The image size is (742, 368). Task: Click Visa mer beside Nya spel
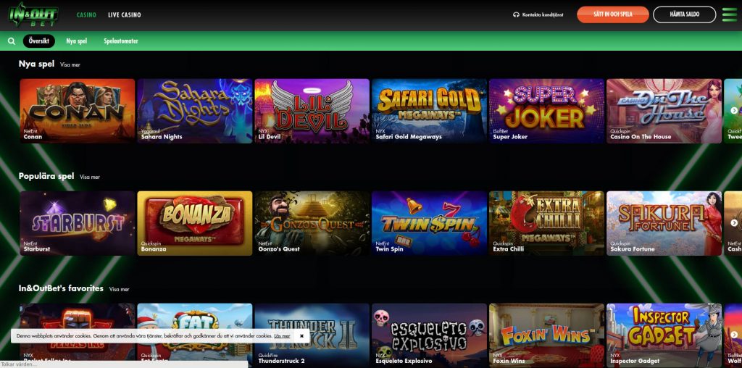coord(70,64)
